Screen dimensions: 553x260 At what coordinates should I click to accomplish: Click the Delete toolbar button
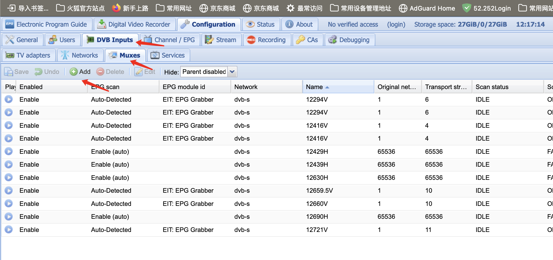[111, 72]
